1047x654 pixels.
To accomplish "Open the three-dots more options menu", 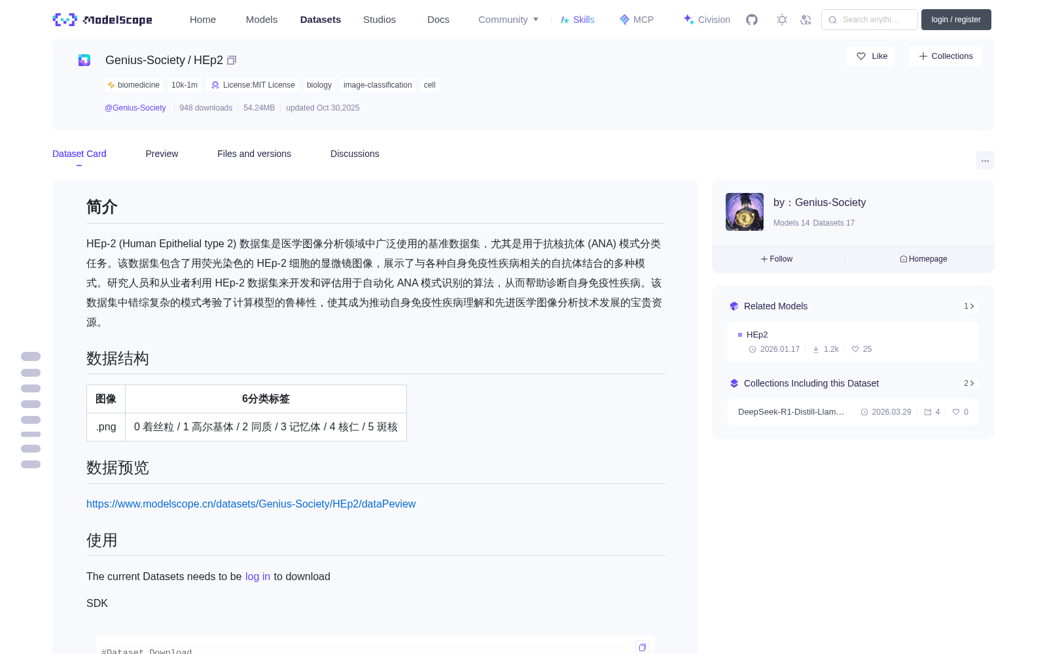I will [985, 160].
